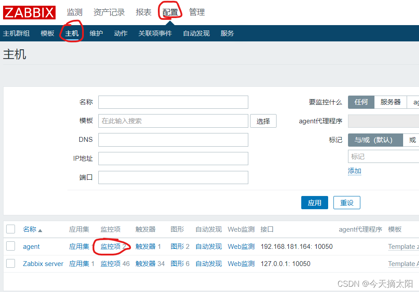Select the 主机 submenu tab
Screen dimensions: 419x292
(x=72, y=33)
